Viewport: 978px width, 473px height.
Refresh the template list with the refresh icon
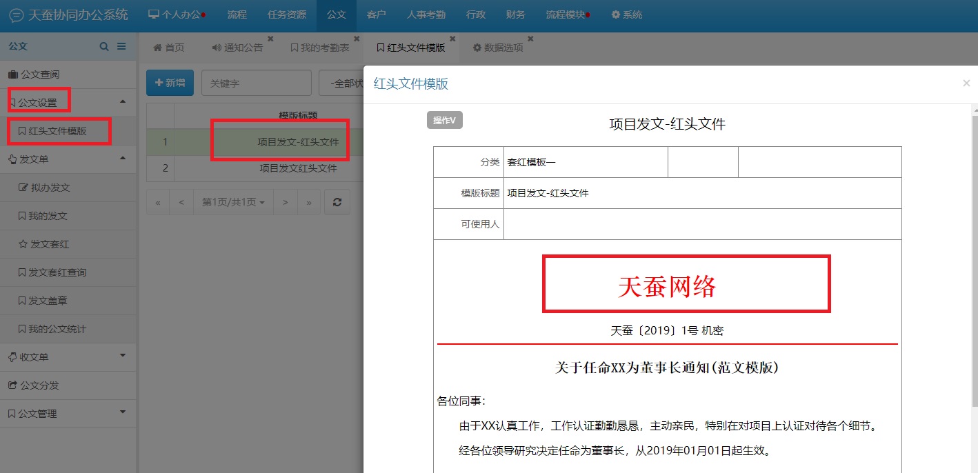coord(337,201)
